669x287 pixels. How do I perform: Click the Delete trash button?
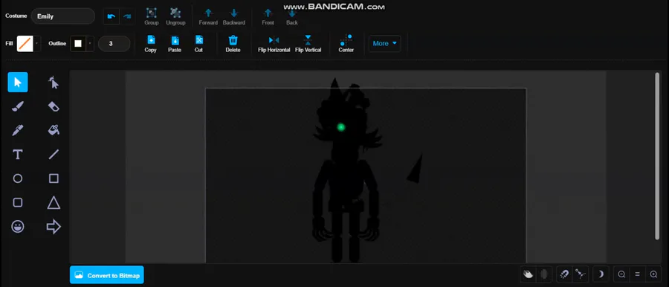click(233, 44)
